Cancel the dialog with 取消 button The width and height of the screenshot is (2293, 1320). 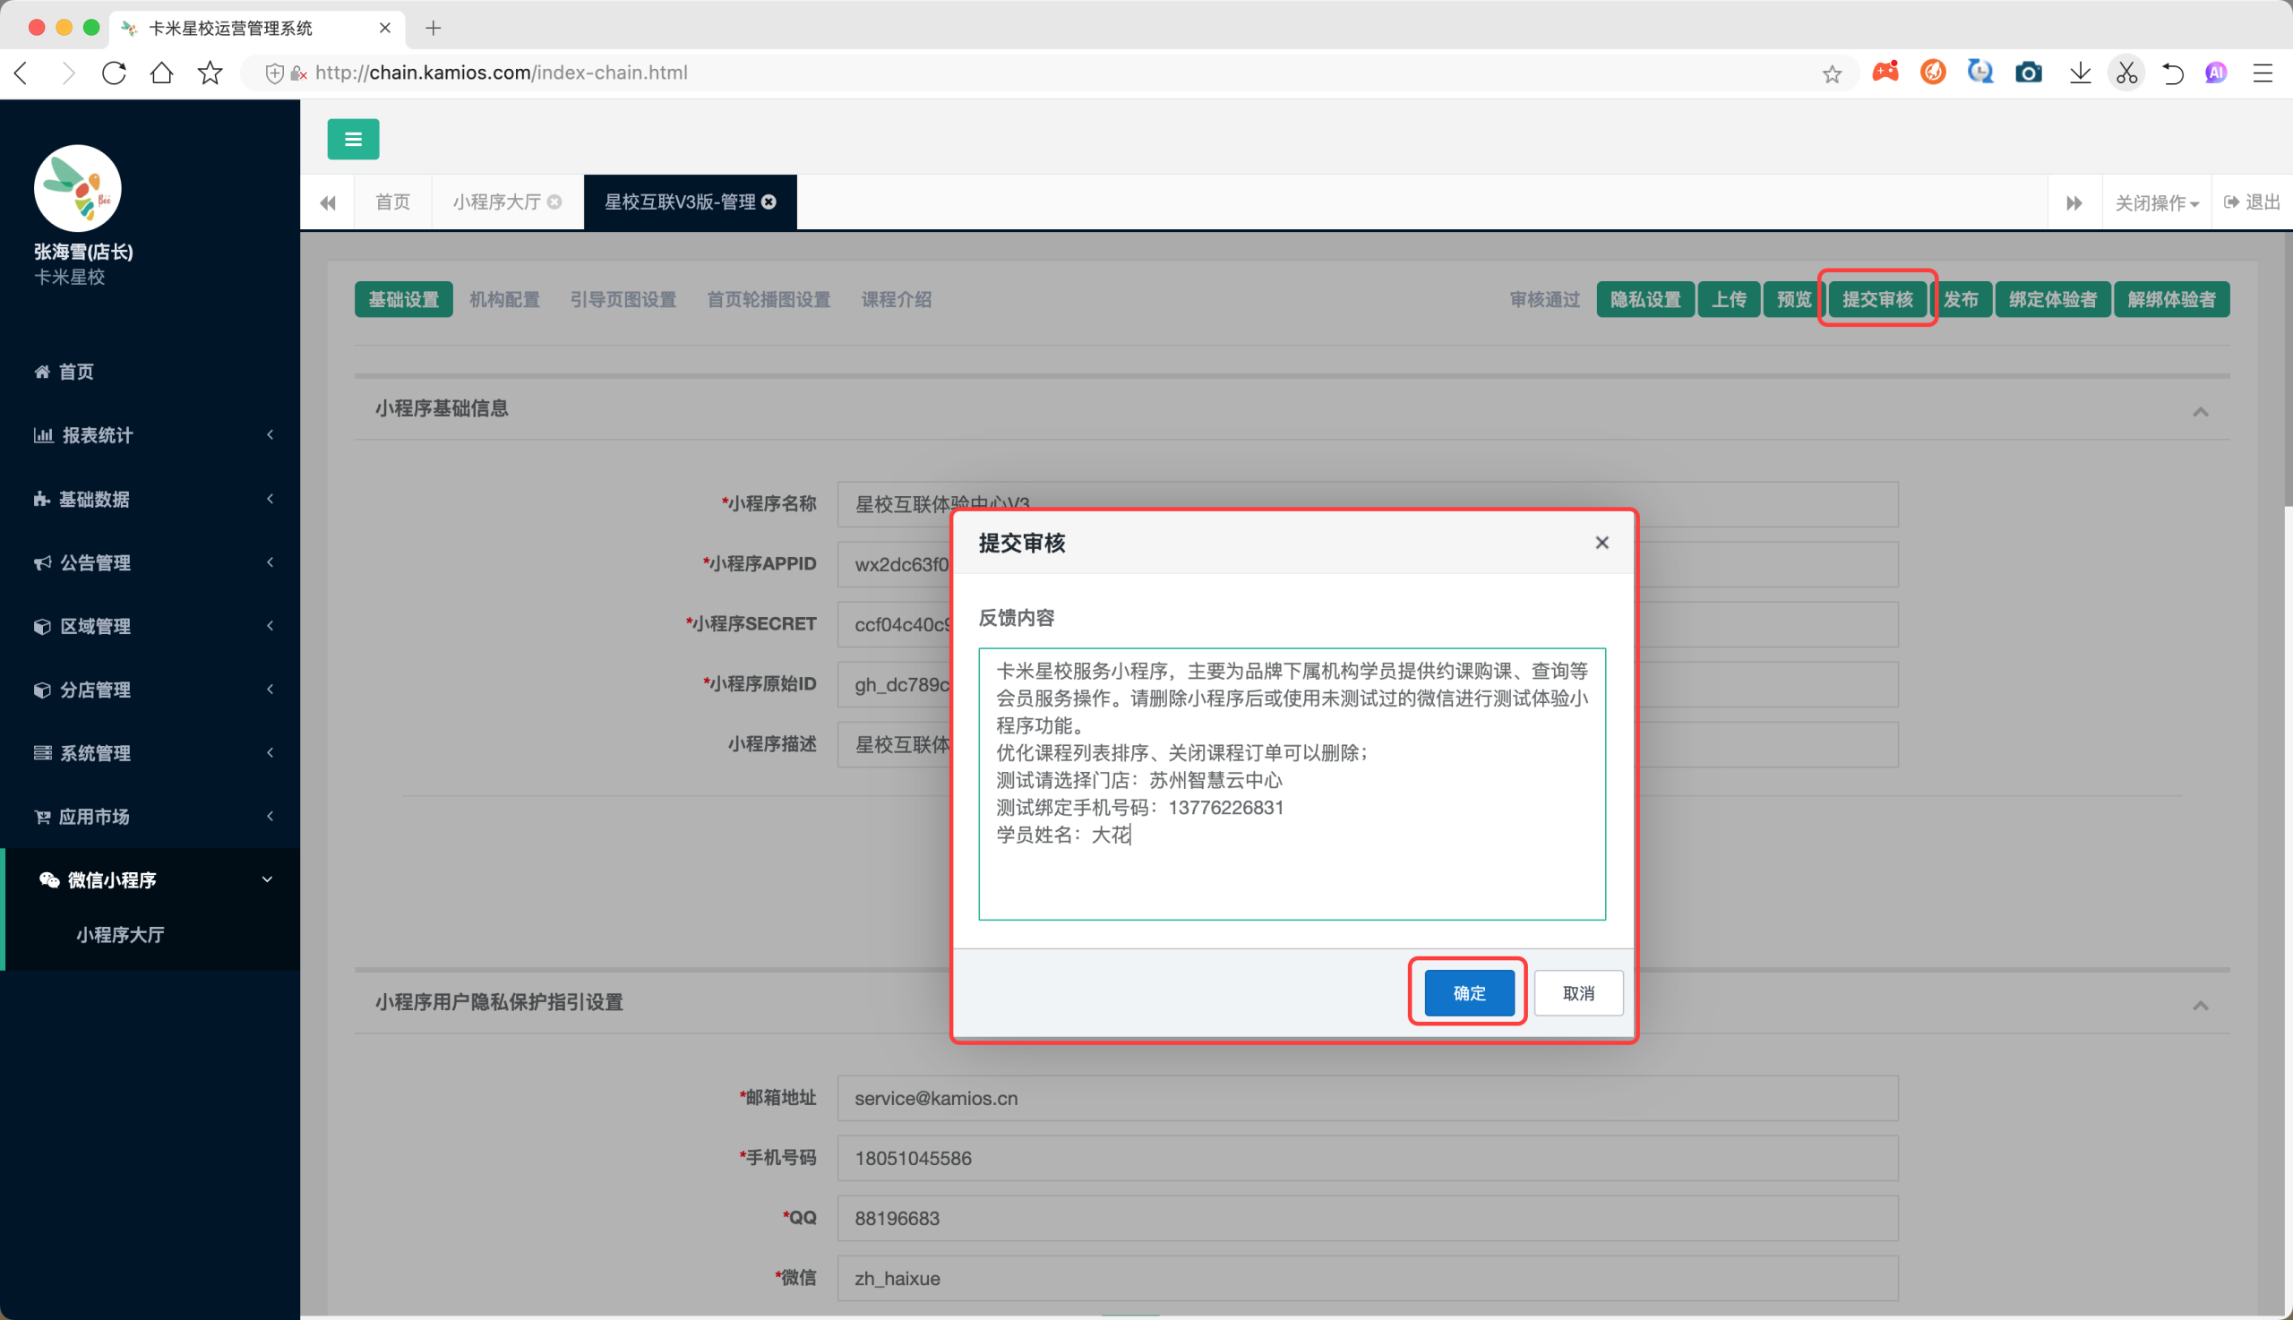[1577, 993]
